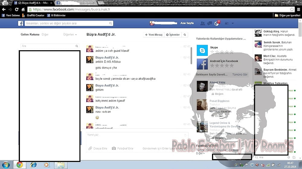Viewport: 302px width, 169px height.
Task: Click the conversation scrollbar thumb
Action: coord(191,56)
